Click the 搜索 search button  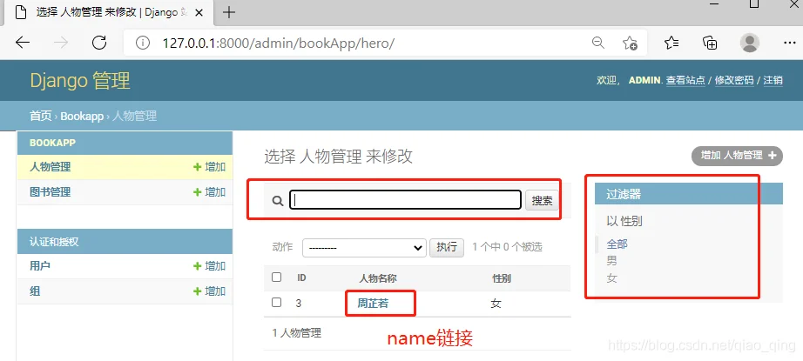[542, 200]
